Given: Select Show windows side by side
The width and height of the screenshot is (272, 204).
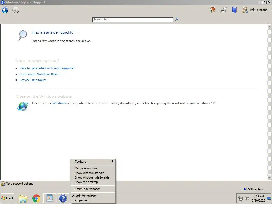Looking at the screenshot, I should [93, 177].
